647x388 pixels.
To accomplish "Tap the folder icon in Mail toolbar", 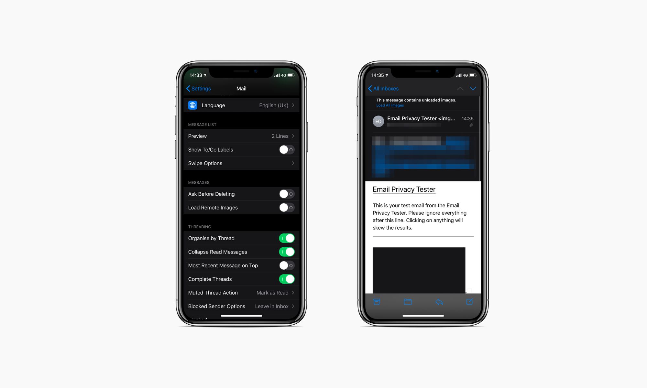I will tap(408, 302).
